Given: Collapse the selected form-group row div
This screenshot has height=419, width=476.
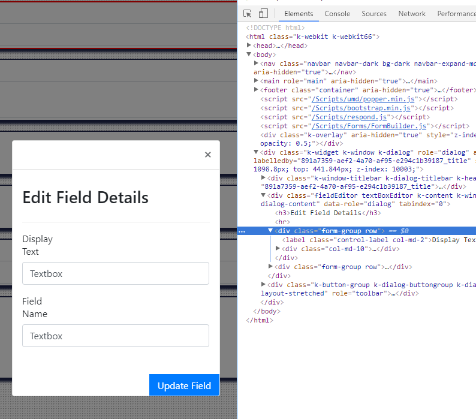Looking at the screenshot, I should tap(270, 231).
